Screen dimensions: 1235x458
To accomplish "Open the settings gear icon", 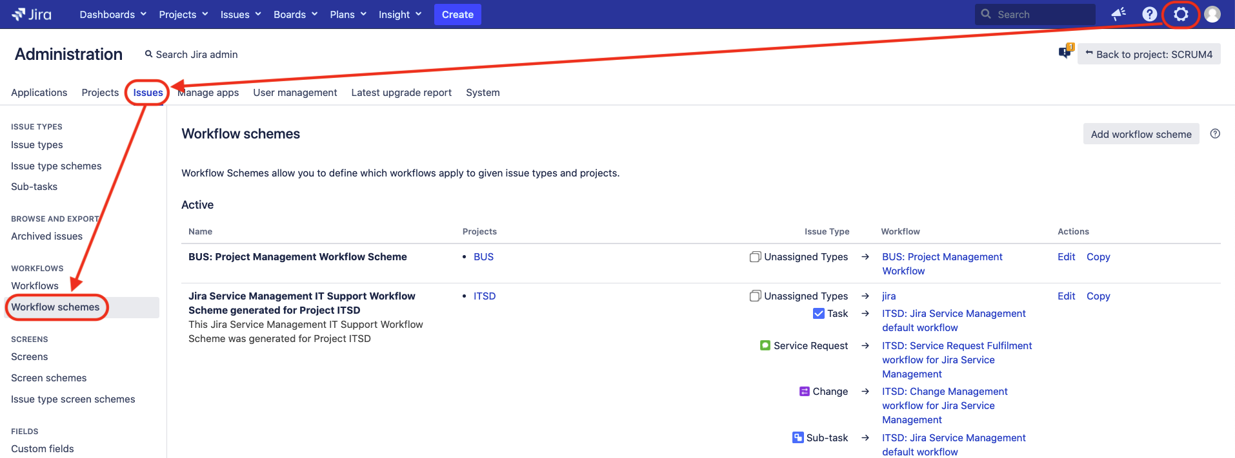I will [1181, 14].
